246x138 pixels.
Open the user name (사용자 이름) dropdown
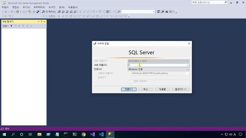pyautogui.click(x=188, y=73)
